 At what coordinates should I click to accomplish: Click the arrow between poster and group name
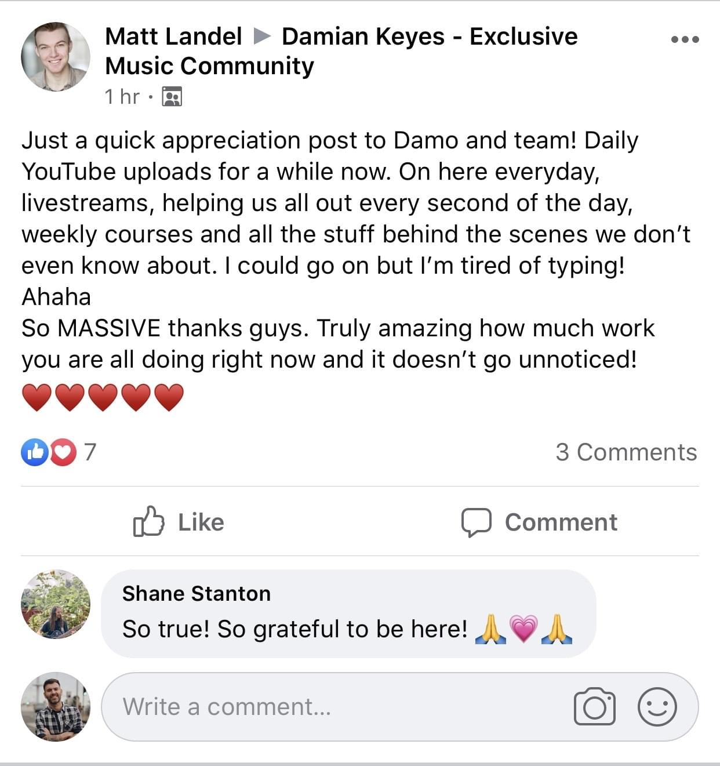click(262, 37)
